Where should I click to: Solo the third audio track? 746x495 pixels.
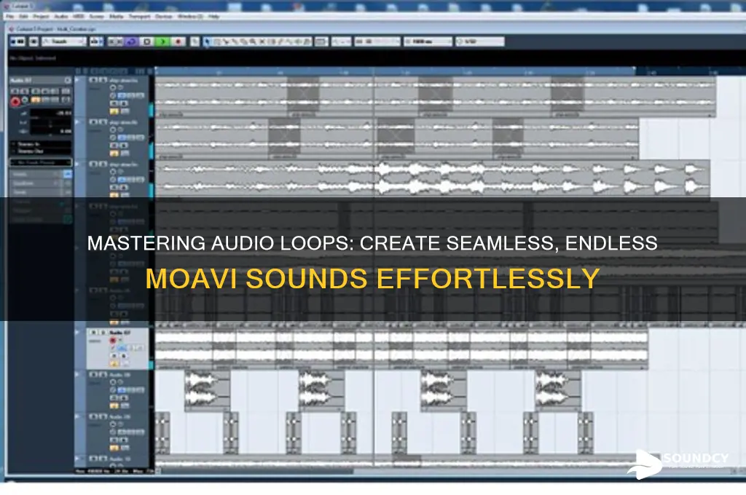pyautogui.click(x=102, y=164)
